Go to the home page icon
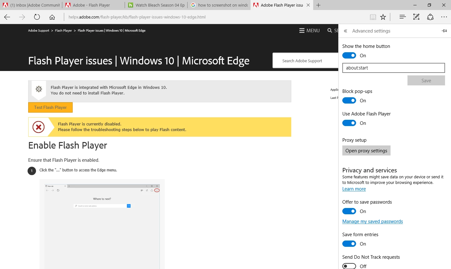Screen dimensions: 451x269 pos(52,17)
